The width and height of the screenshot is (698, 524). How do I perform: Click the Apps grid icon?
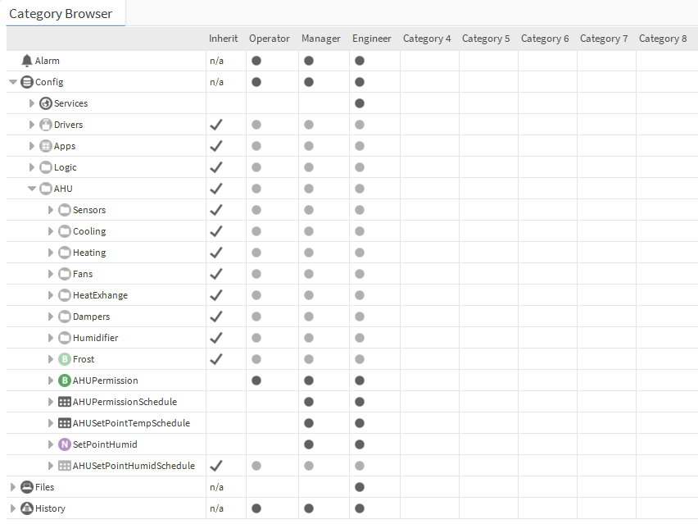point(45,145)
